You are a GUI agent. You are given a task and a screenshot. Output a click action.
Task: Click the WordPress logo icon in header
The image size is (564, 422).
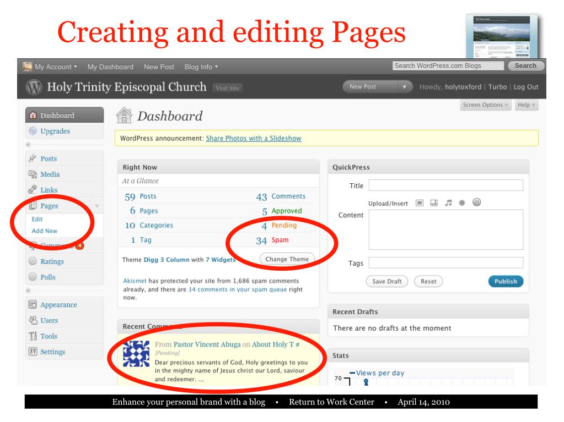tap(34, 87)
